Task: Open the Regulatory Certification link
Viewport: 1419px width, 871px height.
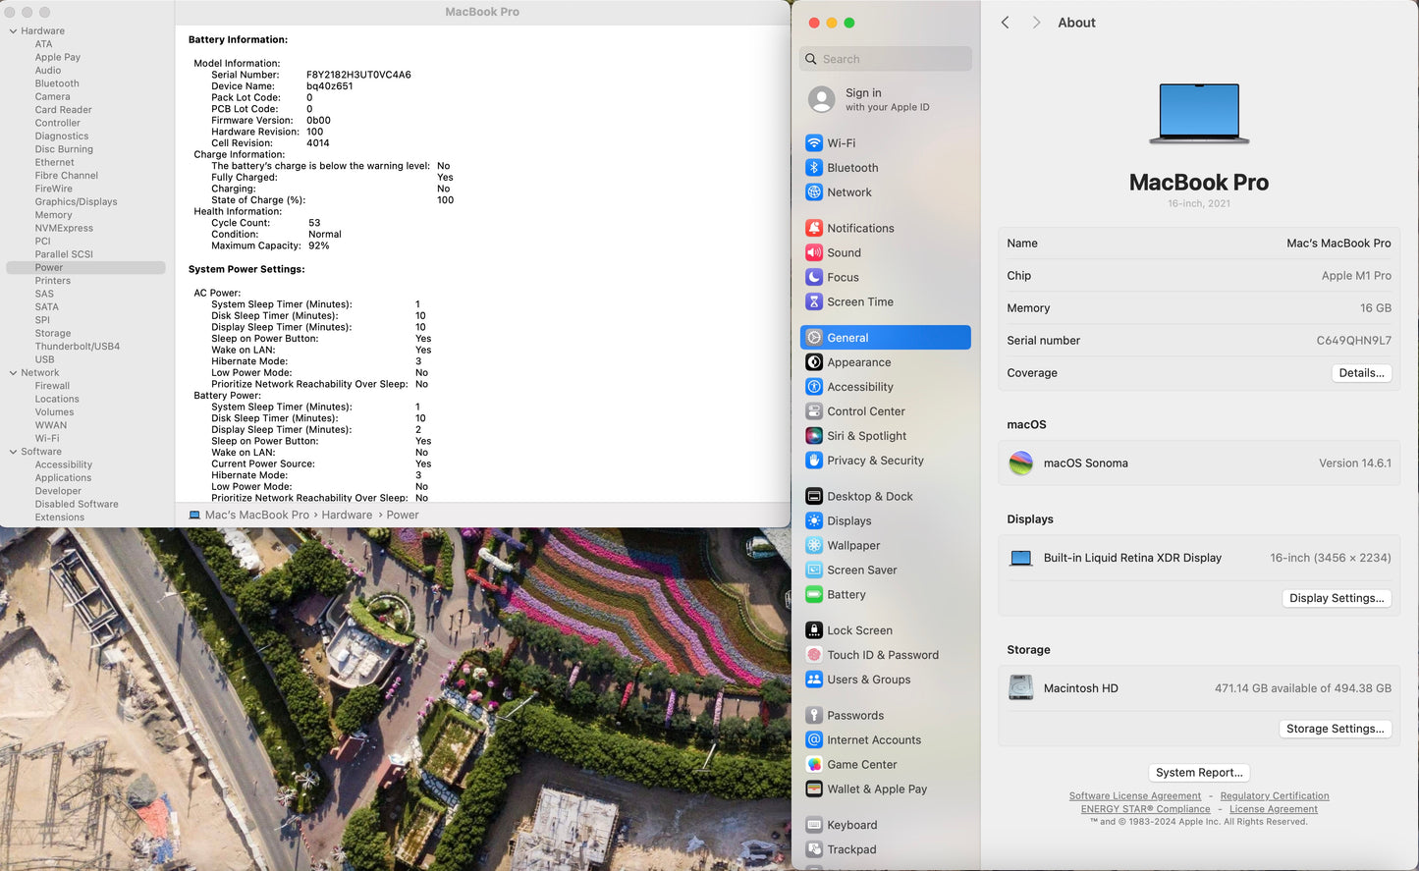Action: click(x=1275, y=796)
